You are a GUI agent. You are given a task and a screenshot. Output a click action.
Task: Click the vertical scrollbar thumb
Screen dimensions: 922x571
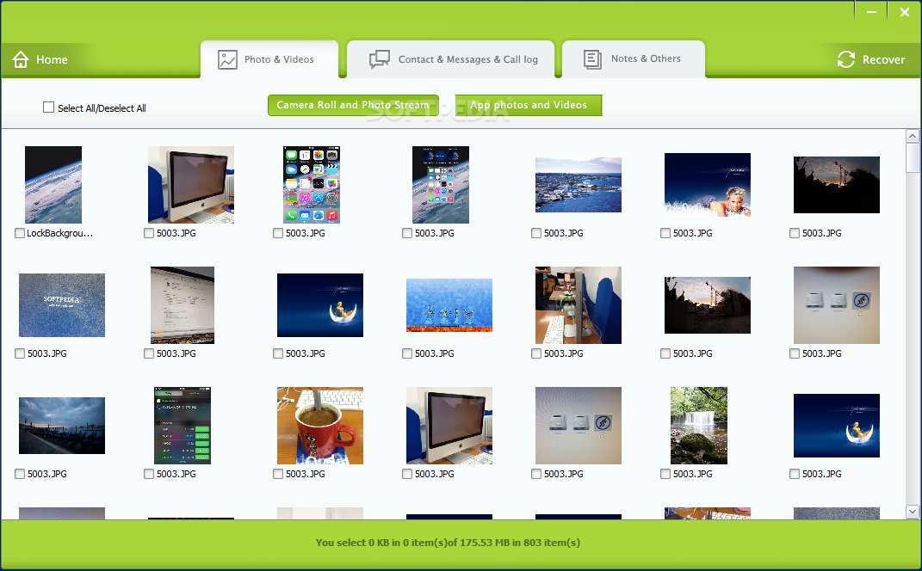(x=912, y=157)
